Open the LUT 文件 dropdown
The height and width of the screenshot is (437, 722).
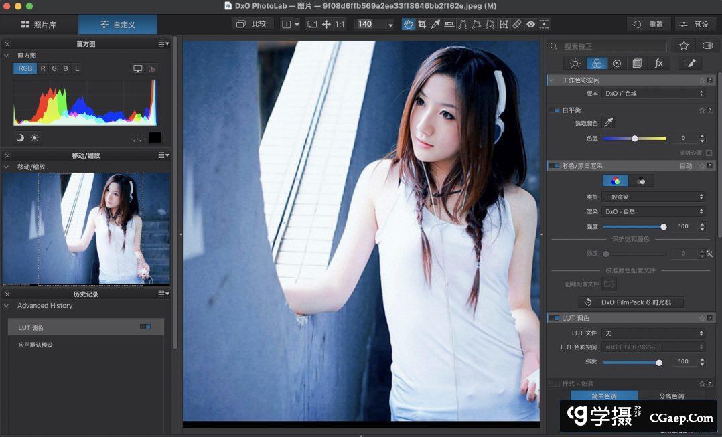(x=653, y=333)
